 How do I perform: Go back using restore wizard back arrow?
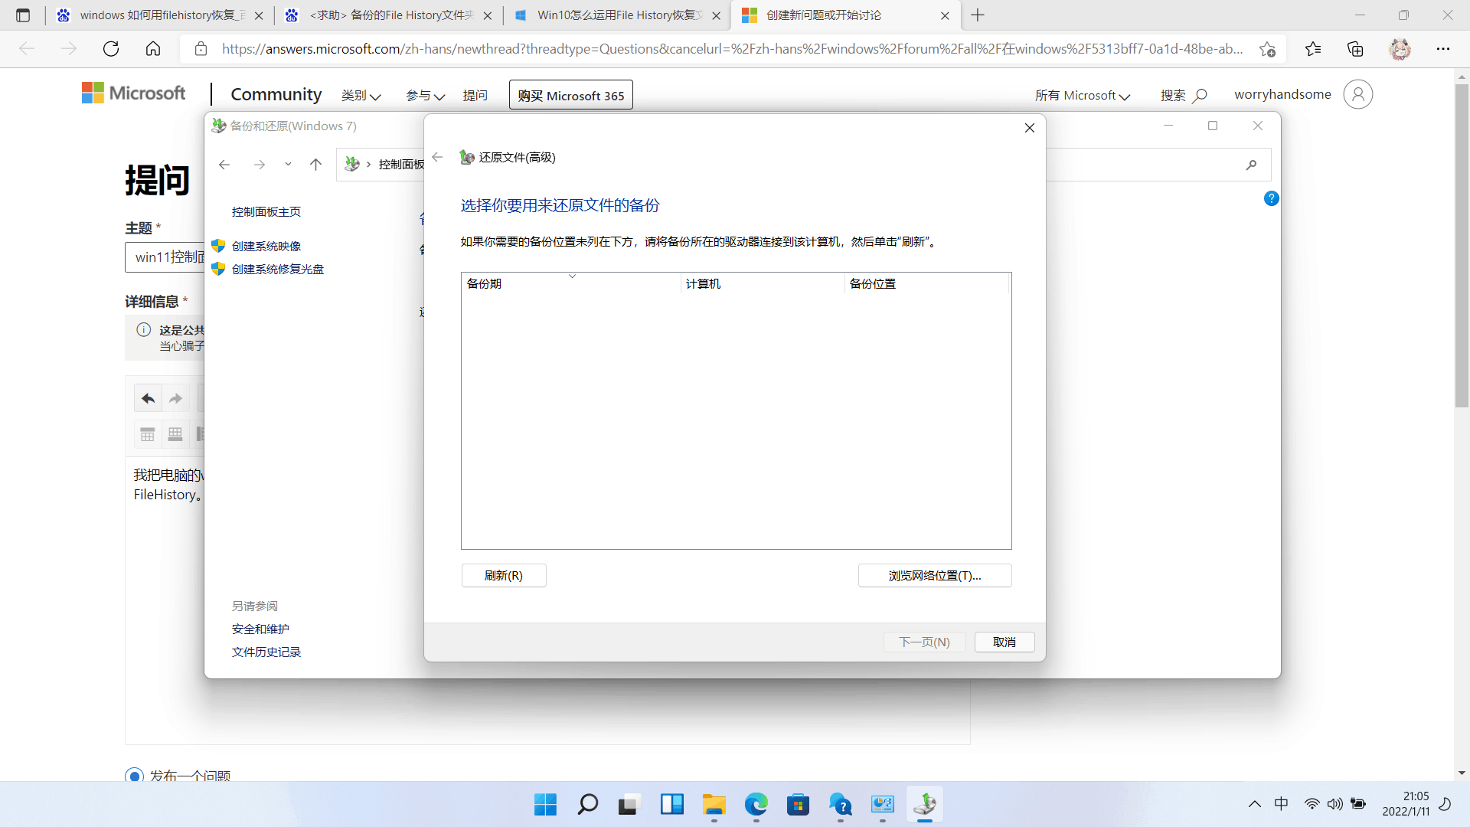pyautogui.click(x=438, y=157)
